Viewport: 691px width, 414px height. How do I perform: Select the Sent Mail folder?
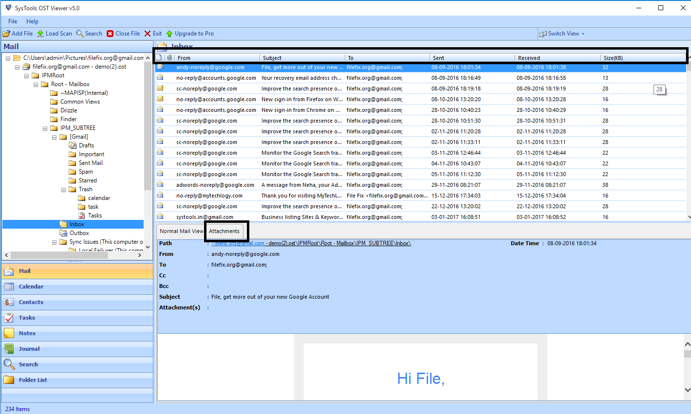pos(91,163)
